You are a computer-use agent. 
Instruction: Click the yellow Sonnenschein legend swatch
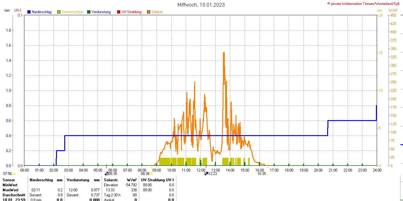(x=59, y=12)
